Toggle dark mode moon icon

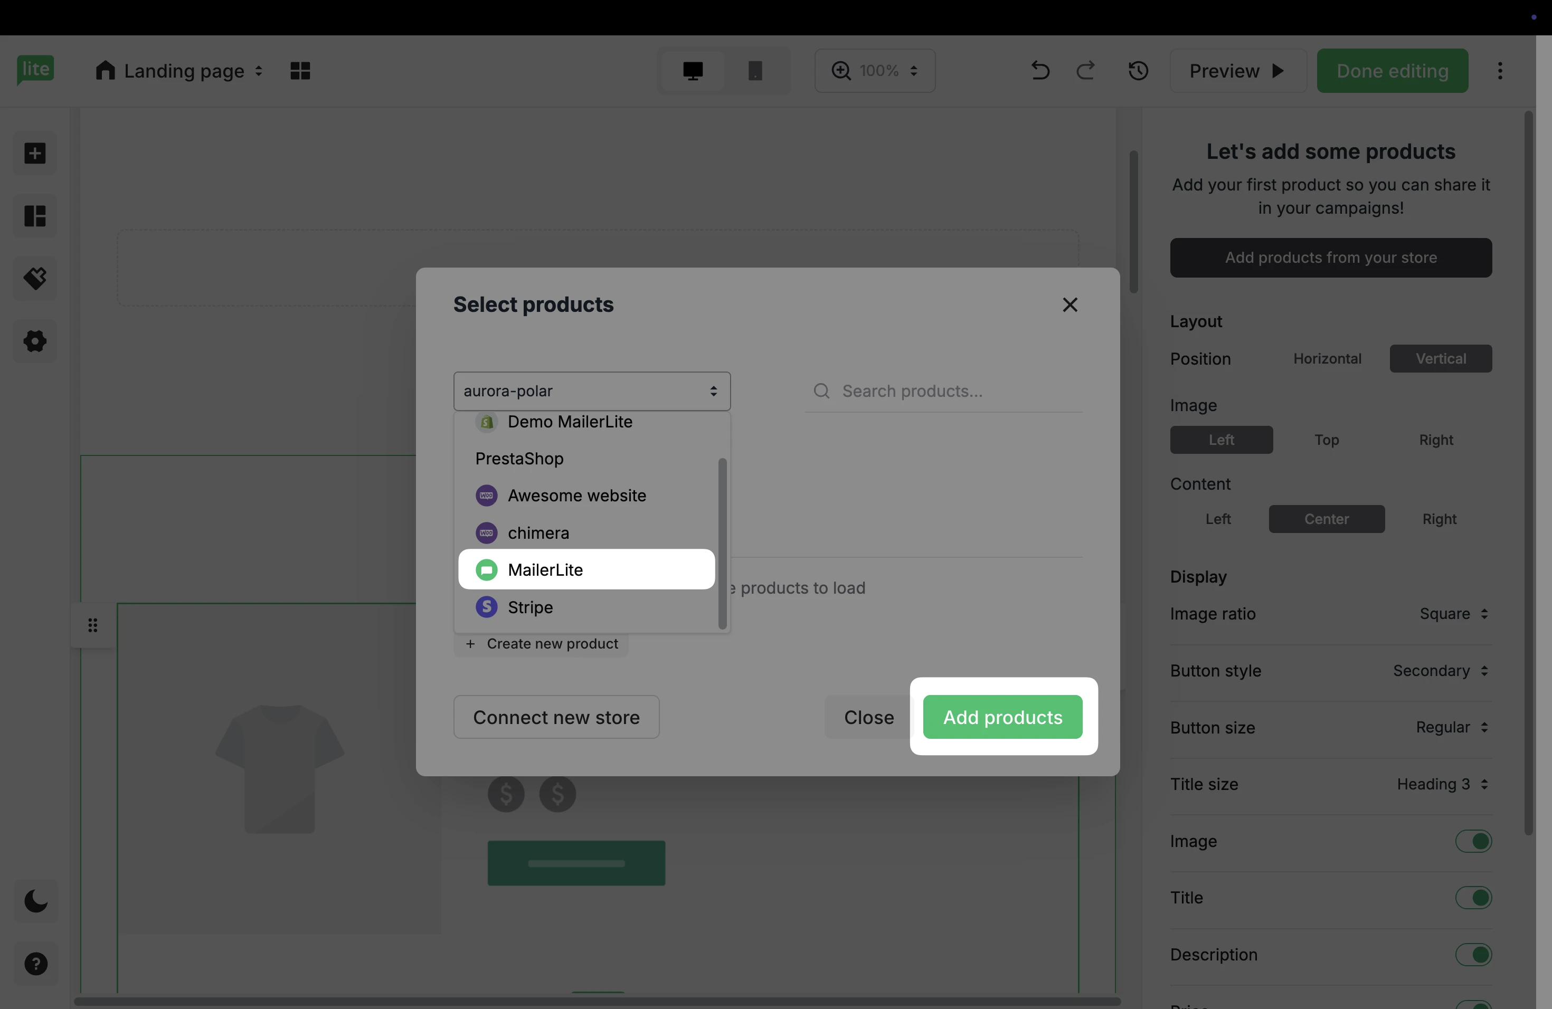35,901
